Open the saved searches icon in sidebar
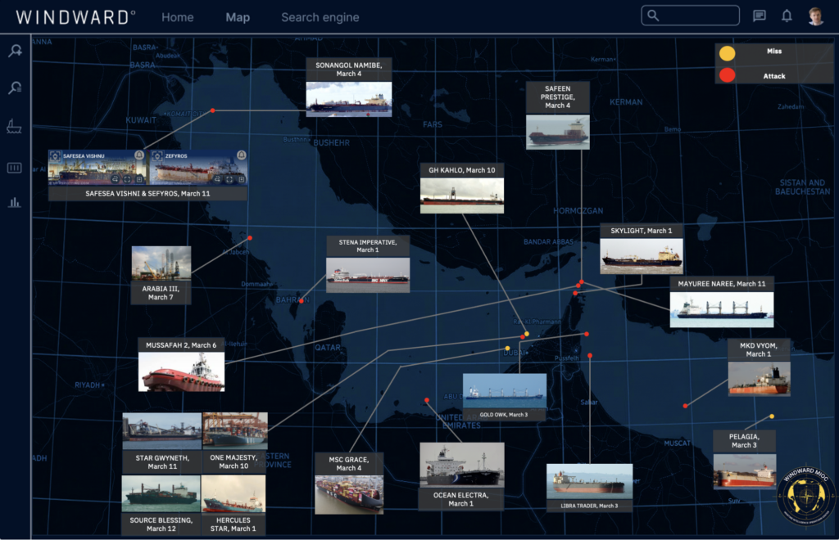Viewport: 839px width, 540px height. coord(14,87)
